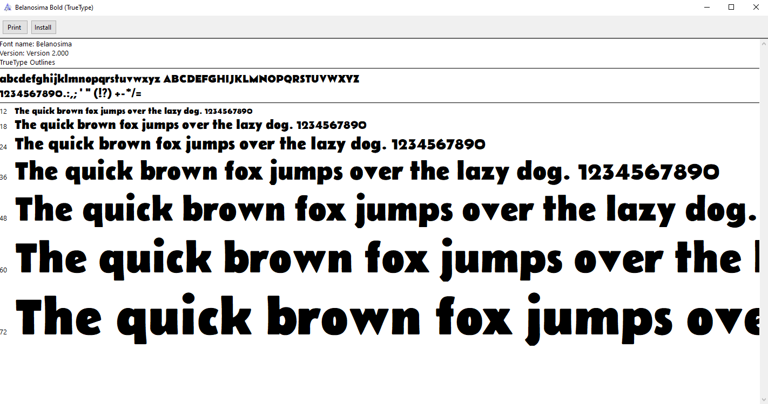Maximize the font viewer window

731,8
